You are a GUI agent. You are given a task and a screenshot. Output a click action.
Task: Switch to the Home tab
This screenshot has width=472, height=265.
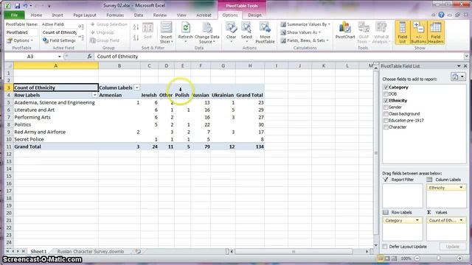(x=36, y=15)
